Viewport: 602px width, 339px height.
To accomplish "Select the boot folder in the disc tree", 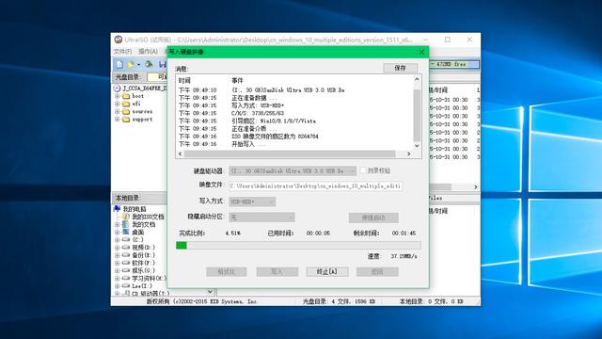I will (138, 96).
